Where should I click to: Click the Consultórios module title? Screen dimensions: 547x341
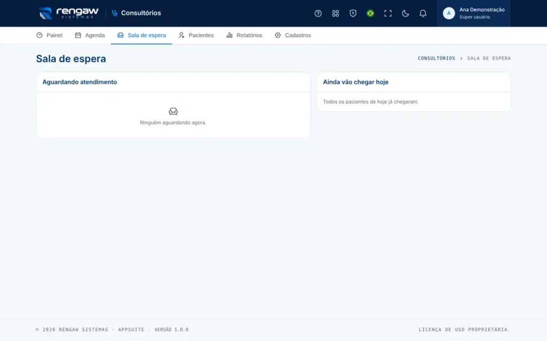[x=141, y=13]
